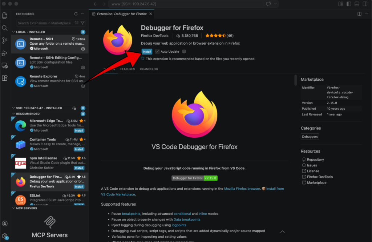The height and width of the screenshot is (242, 372).
Task: Click Manage gear at sidebar bottom
Action: coord(5,236)
